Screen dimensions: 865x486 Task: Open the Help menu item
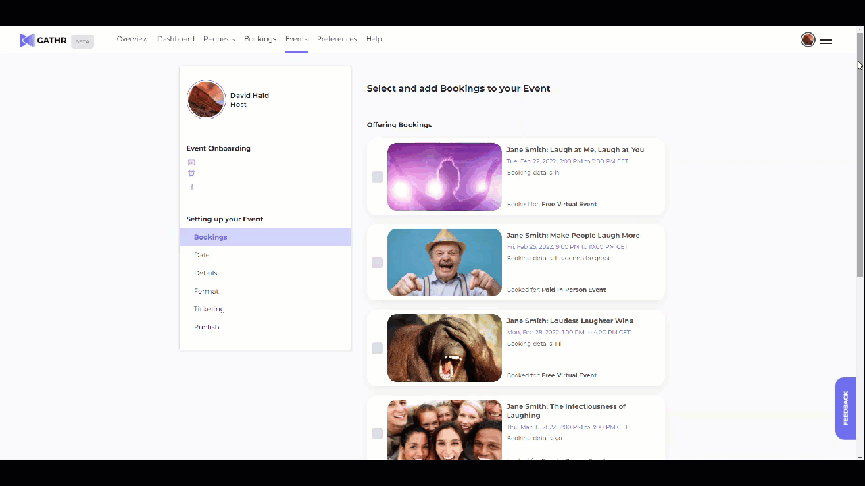point(374,39)
